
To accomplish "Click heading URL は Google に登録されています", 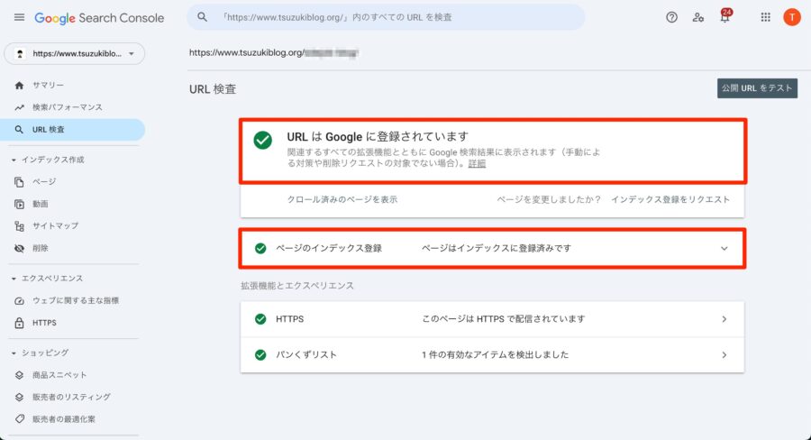I will point(378,137).
